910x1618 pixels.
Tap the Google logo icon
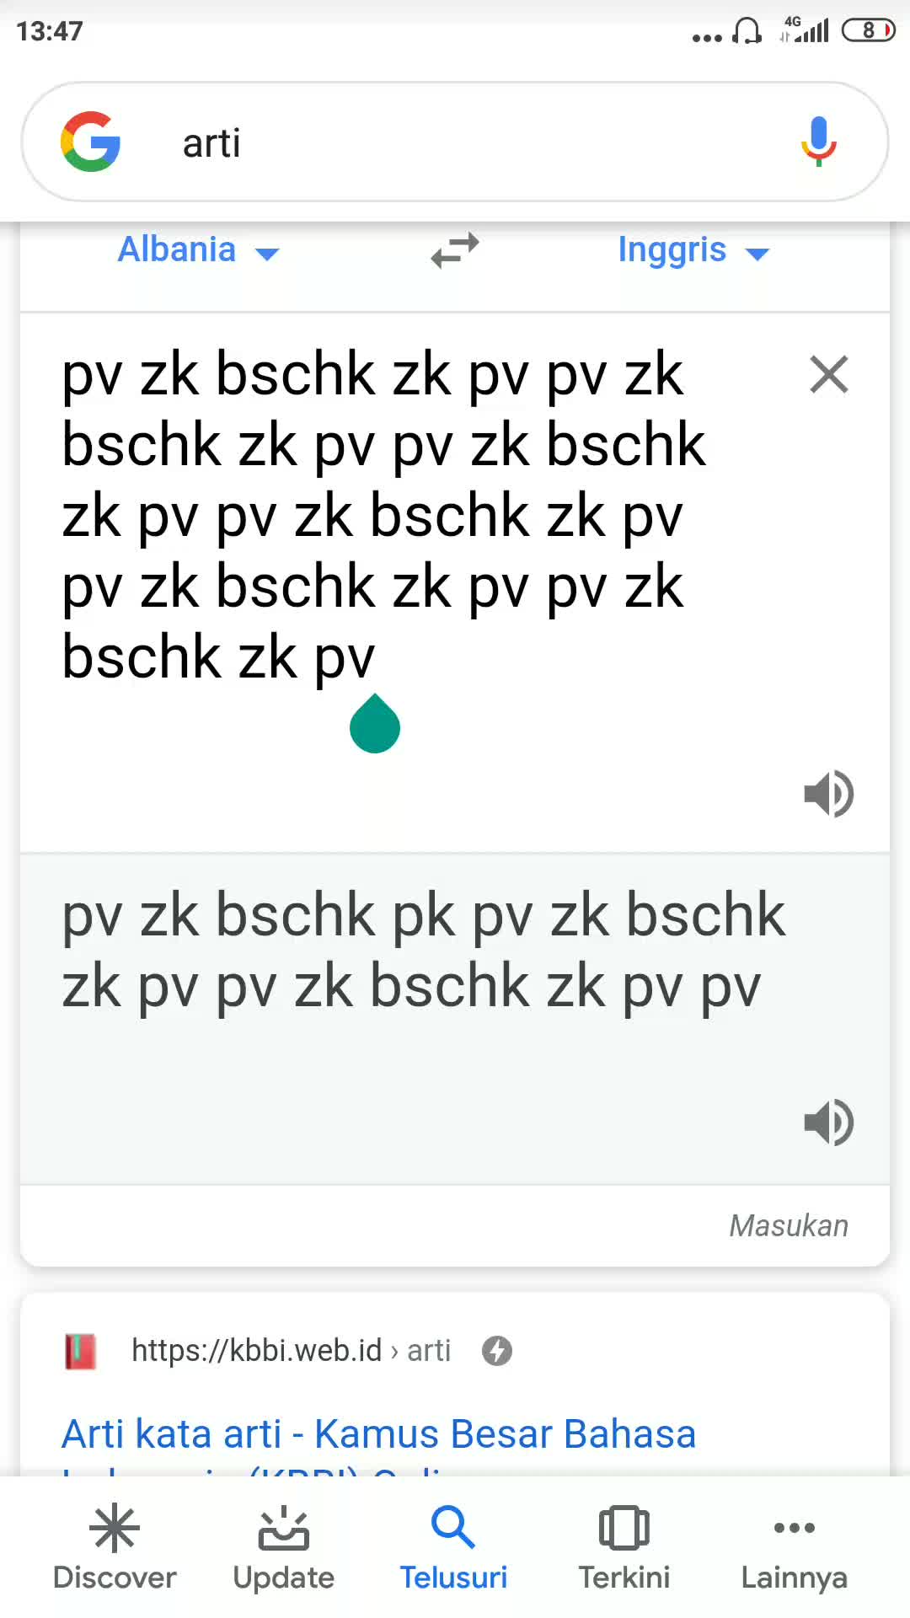(91, 142)
